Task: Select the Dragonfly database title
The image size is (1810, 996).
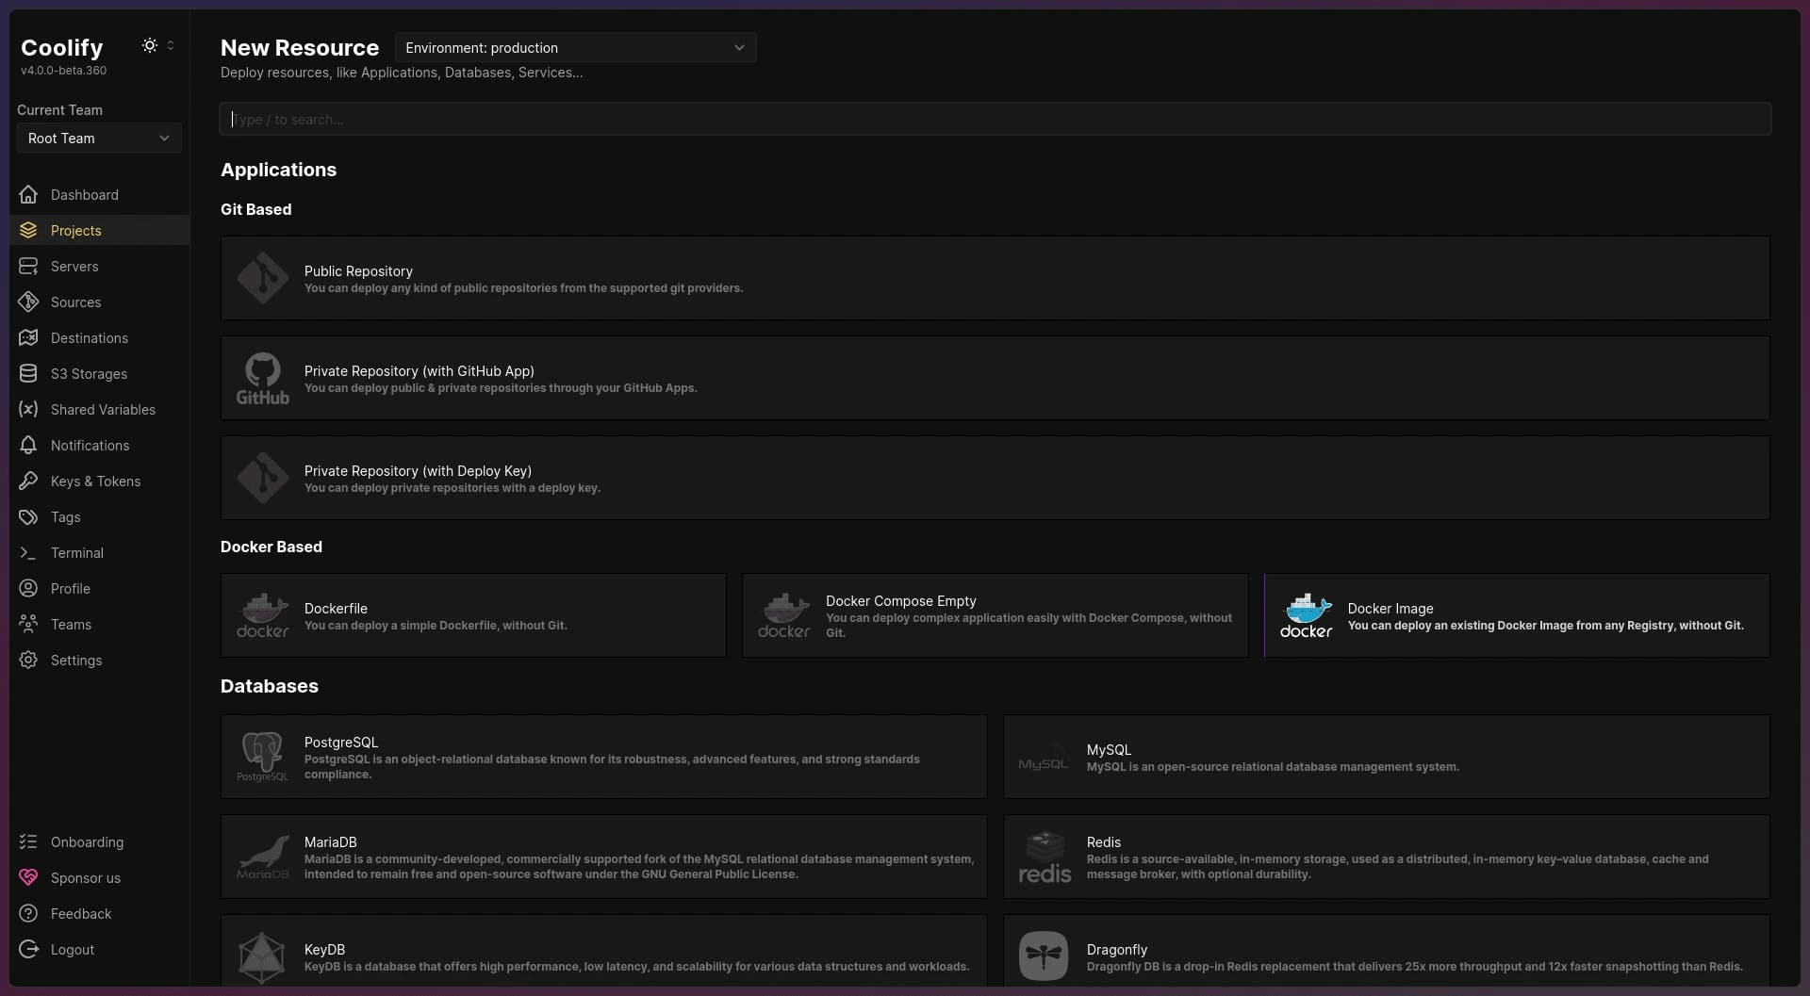Action: 1116,949
